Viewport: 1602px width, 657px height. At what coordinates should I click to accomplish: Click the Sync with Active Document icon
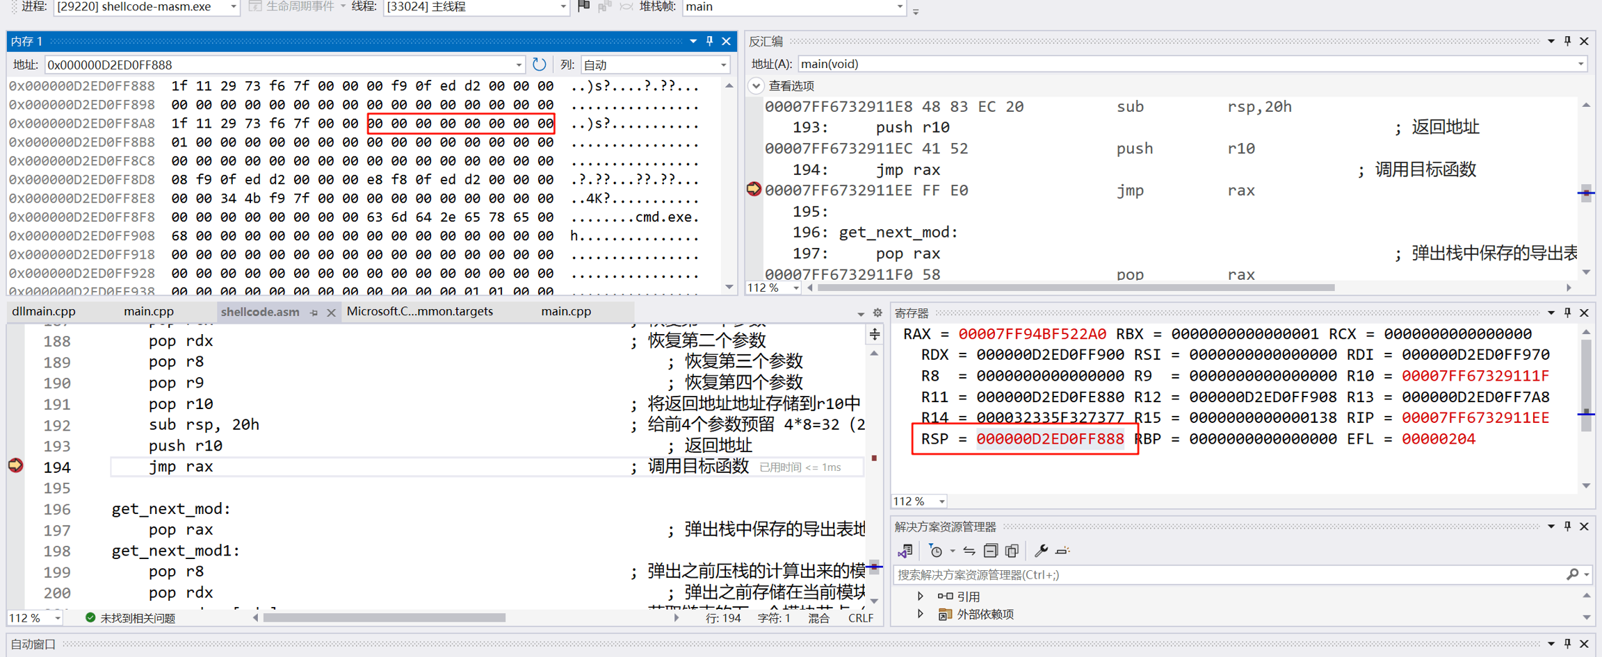(969, 551)
